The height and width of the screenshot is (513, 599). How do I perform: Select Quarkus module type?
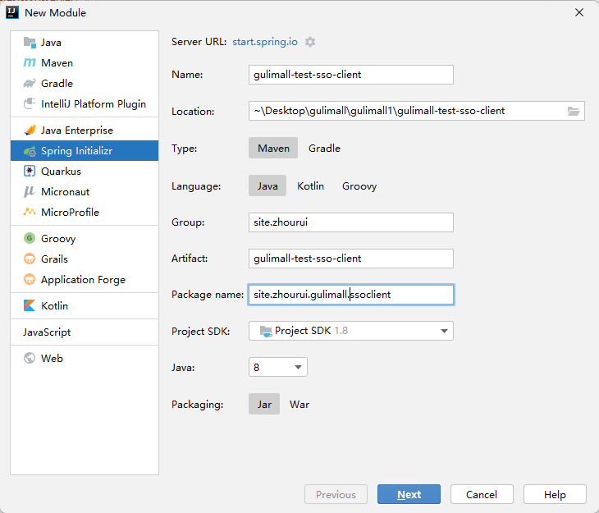tap(85, 171)
